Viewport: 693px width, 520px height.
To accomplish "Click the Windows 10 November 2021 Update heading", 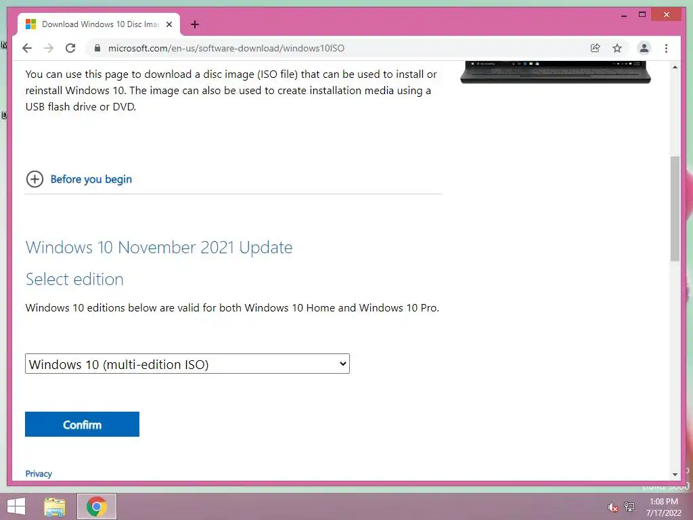I will tap(159, 247).
